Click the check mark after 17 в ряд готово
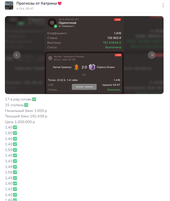Image resolution: width=170 pixels, height=201 pixels. coord(34,99)
